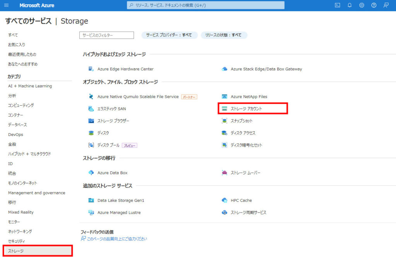Select the ハイブリッド + マルチクラウド category

pyautogui.click(x=29, y=154)
